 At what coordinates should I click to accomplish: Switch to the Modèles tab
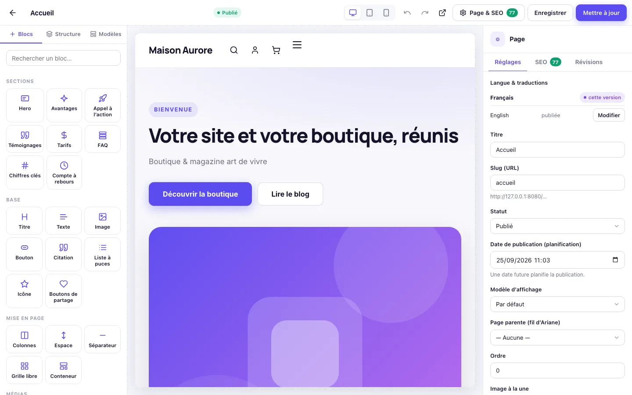tap(106, 34)
